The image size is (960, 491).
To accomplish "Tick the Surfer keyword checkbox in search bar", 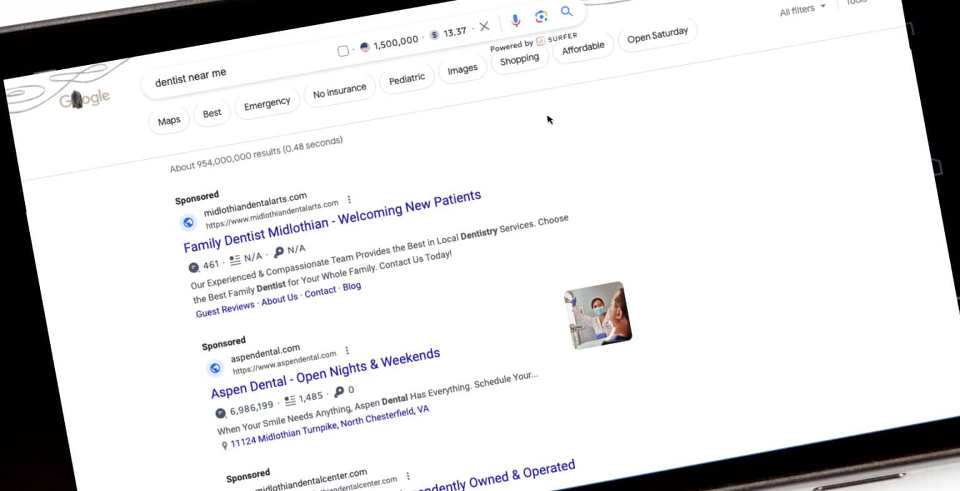I will (343, 51).
